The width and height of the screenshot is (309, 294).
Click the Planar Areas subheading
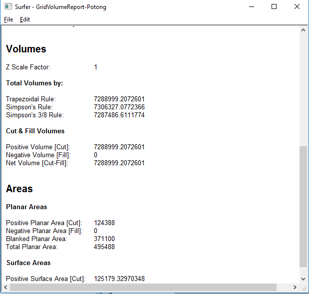[26, 207]
